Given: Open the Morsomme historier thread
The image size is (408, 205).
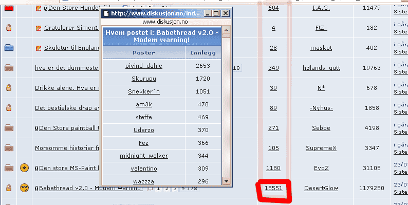Looking at the screenshot, I should click(67, 148).
